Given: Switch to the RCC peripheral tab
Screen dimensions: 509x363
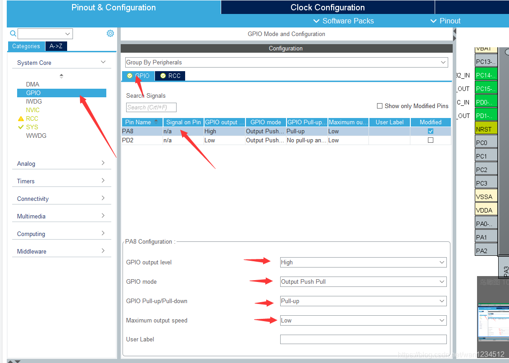Looking at the screenshot, I should click(x=170, y=76).
